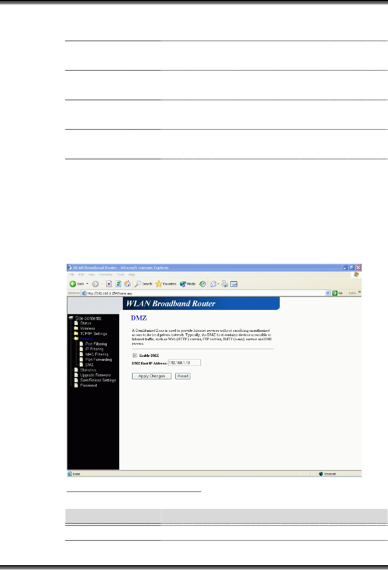The image size is (388, 570).
Task: Click the browser Forward arrow icon
Action: (95, 284)
